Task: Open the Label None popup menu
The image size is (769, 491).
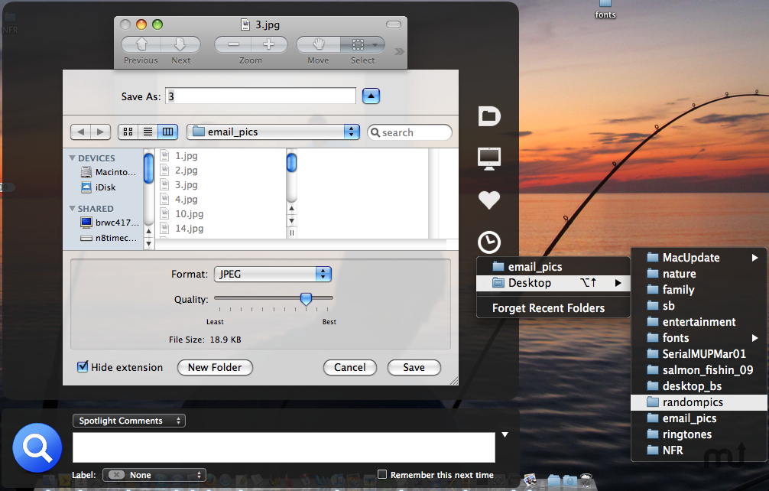Action: (154, 475)
